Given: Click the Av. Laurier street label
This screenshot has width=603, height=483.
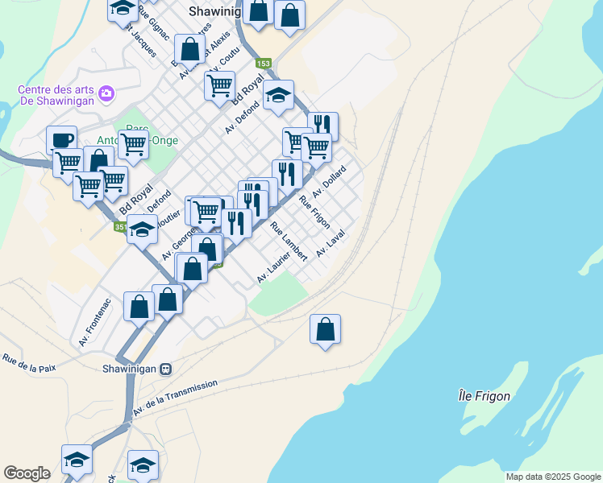Looking at the screenshot, I should [273, 268].
